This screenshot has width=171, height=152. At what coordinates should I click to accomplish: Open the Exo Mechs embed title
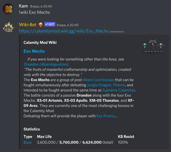(34, 51)
